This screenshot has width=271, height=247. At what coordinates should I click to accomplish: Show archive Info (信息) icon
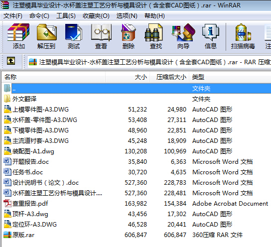click(x=211, y=32)
